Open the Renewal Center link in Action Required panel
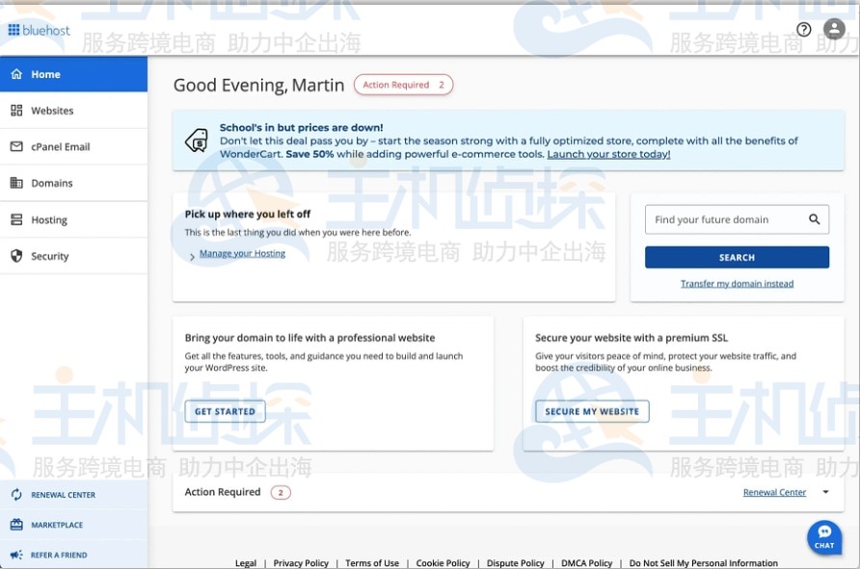 coord(774,492)
